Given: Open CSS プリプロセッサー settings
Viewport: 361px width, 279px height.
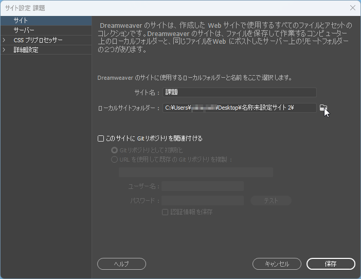Looking at the screenshot, I should click(x=46, y=40).
